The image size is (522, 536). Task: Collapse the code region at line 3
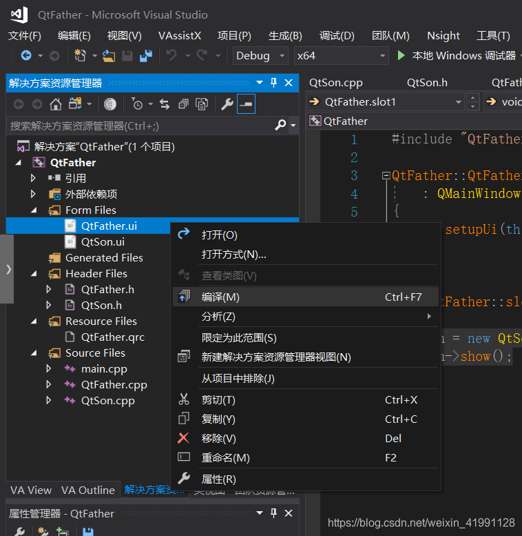coord(386,176)
